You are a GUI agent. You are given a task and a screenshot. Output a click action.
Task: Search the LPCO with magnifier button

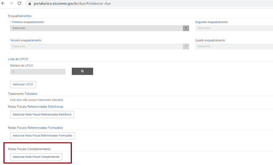[x=82, y=71]
